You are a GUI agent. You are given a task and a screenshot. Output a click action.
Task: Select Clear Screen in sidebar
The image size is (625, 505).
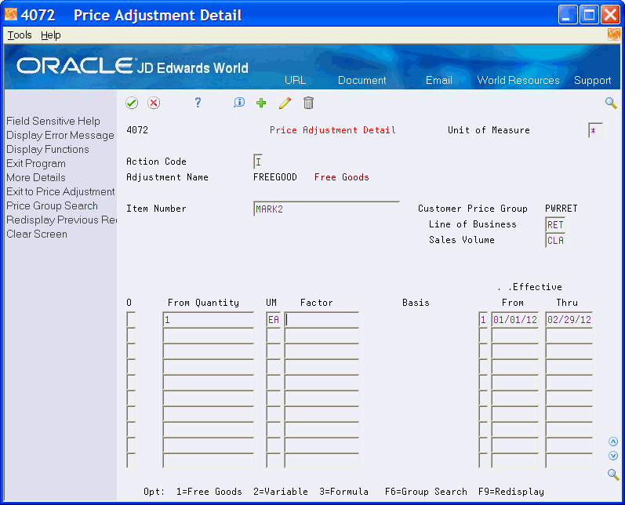point(37,234)
